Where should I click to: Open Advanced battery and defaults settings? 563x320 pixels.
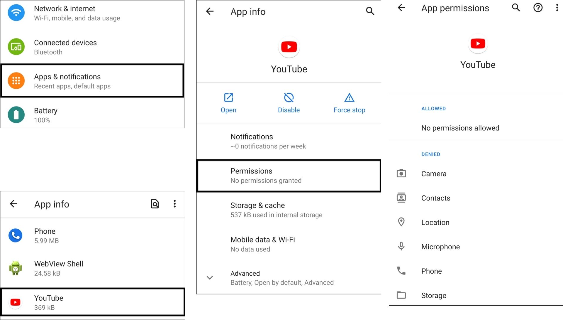289,278
